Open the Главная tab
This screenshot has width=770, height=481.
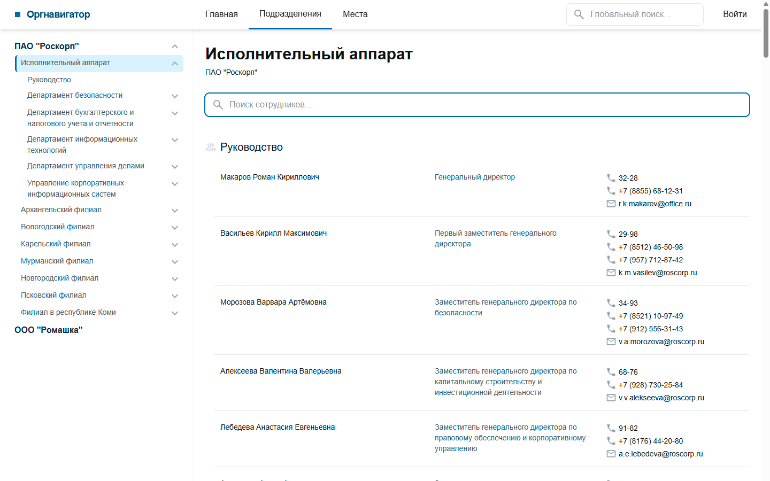click(x=221, y=14)
